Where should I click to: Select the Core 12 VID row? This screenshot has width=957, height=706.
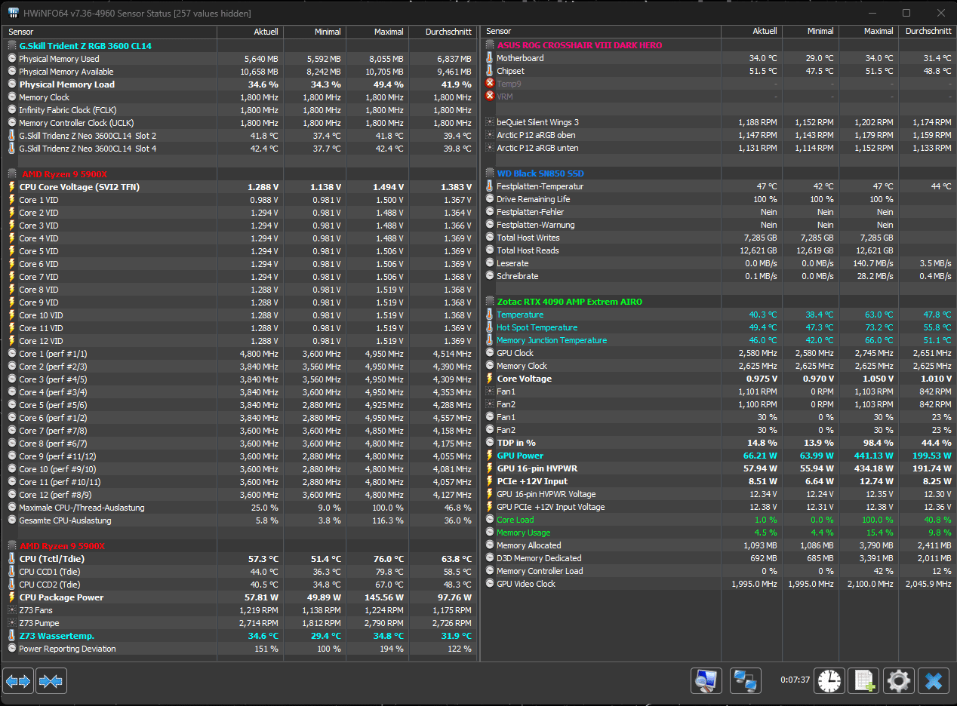pyautogui.click(x=241, y=341)
